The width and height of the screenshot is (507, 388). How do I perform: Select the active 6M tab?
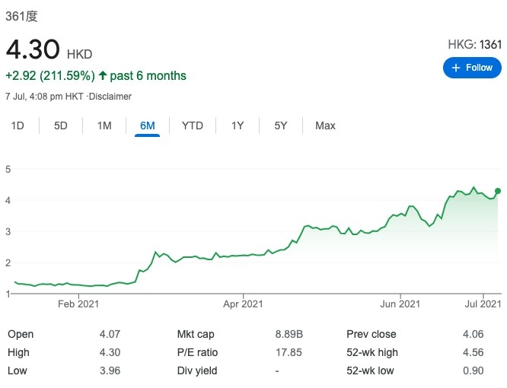pyautogui.click(x=148, y=126)
